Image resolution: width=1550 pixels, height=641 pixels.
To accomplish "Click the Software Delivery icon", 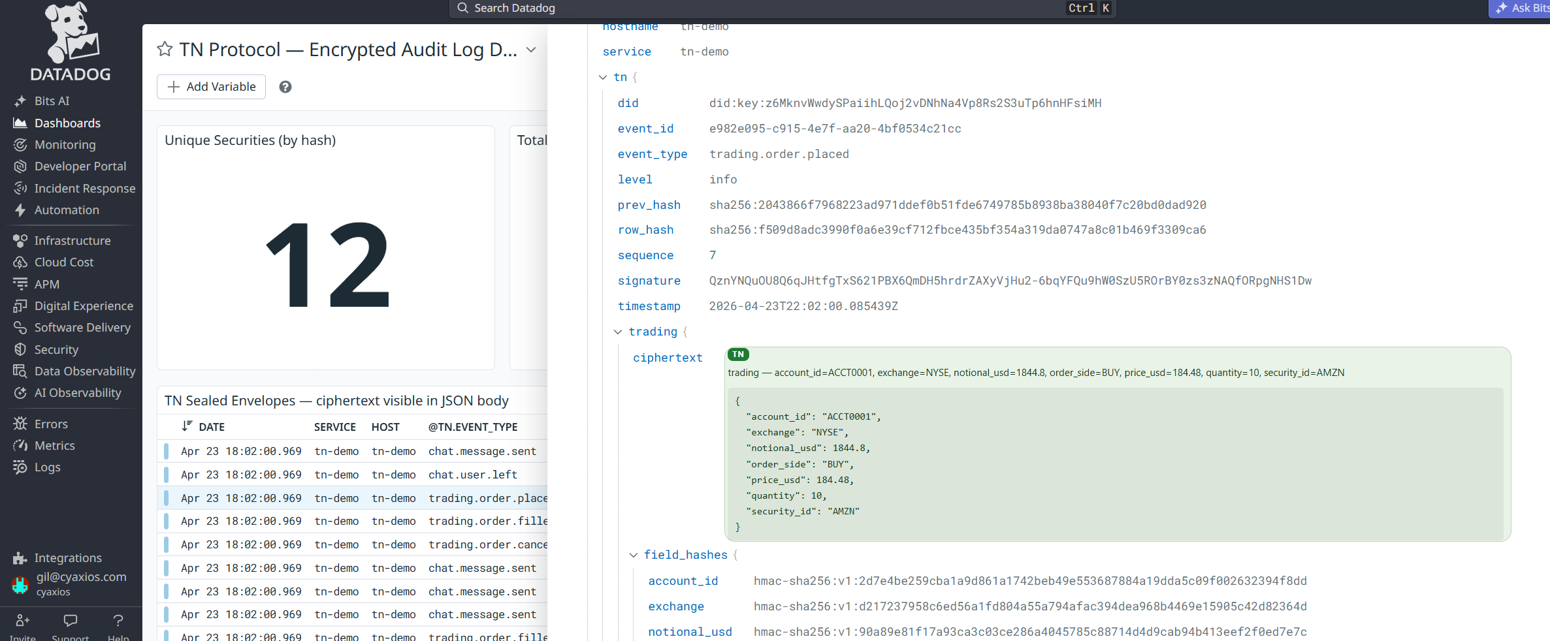I will coord(20,328).
